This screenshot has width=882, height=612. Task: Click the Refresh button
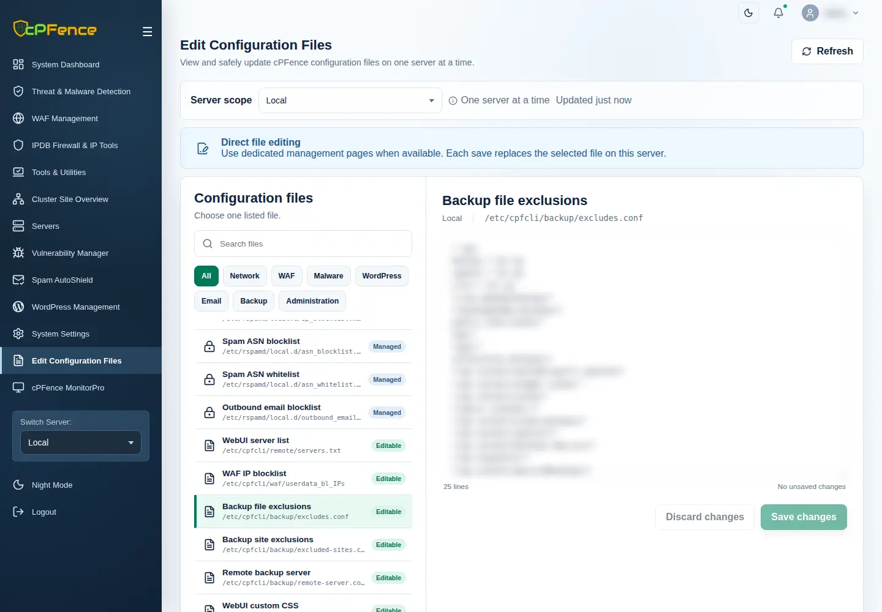point(827,51)
